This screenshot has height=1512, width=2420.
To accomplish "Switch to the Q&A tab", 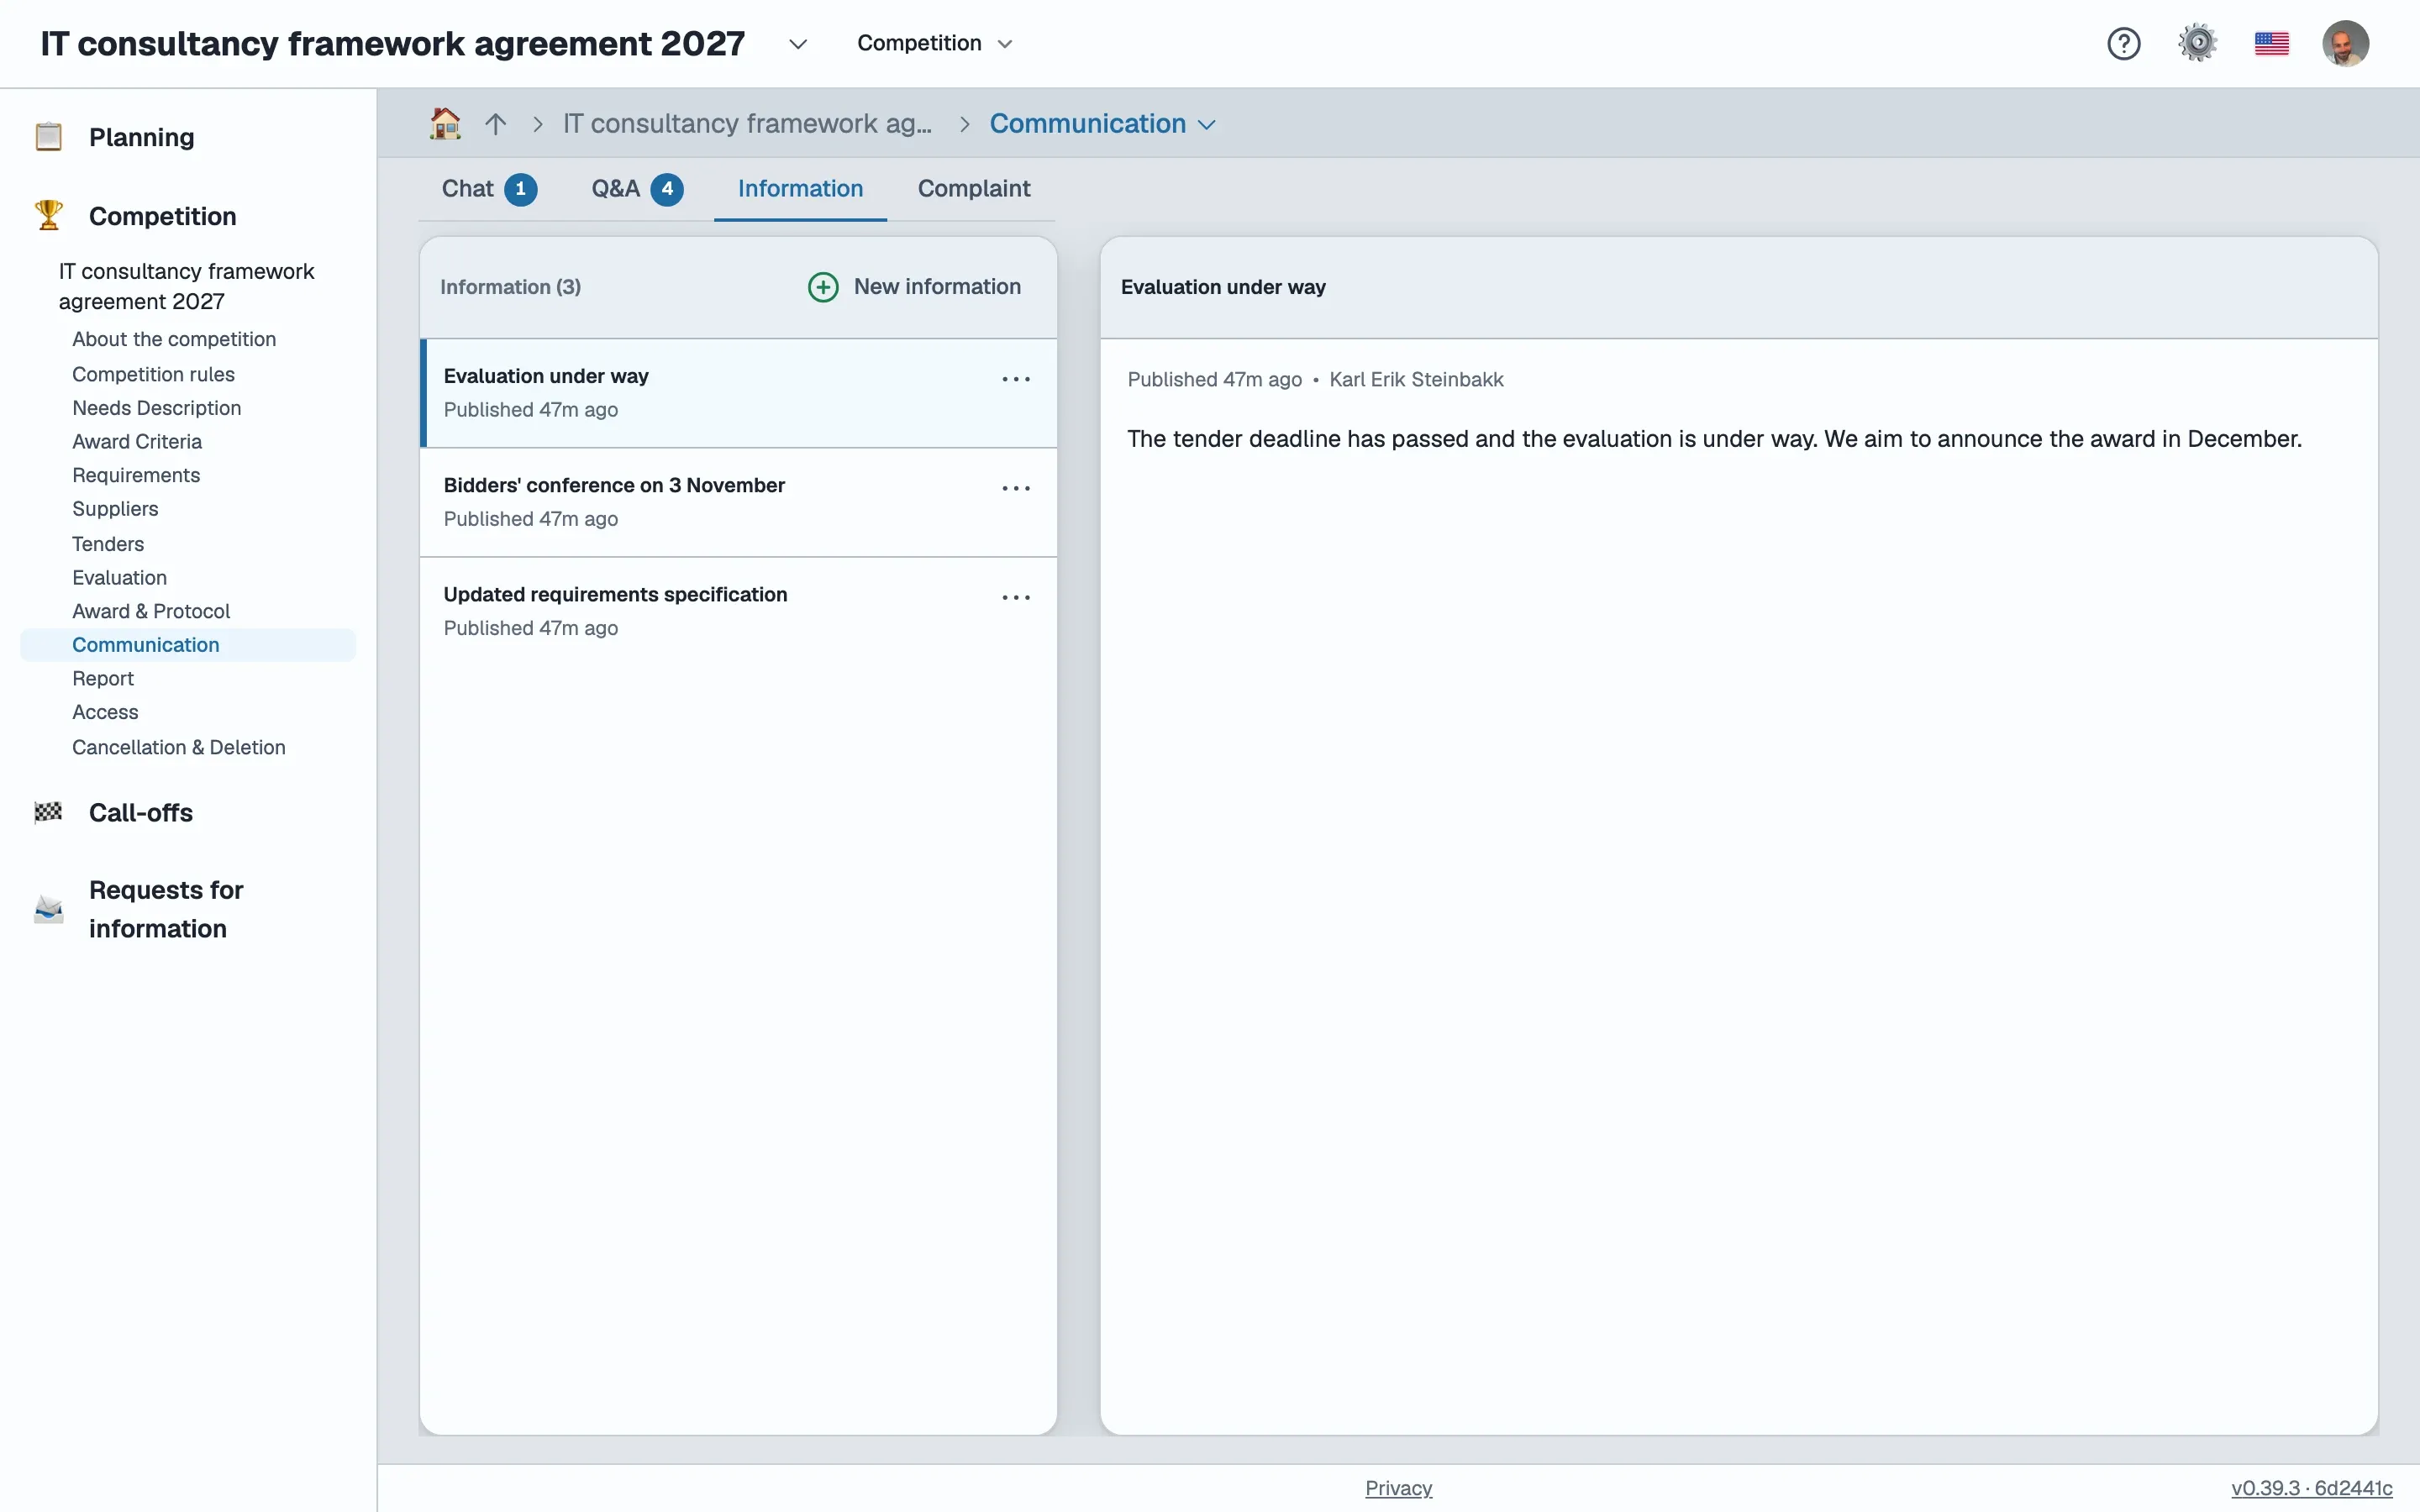I will pyautogui.click(x=637, y=188).
